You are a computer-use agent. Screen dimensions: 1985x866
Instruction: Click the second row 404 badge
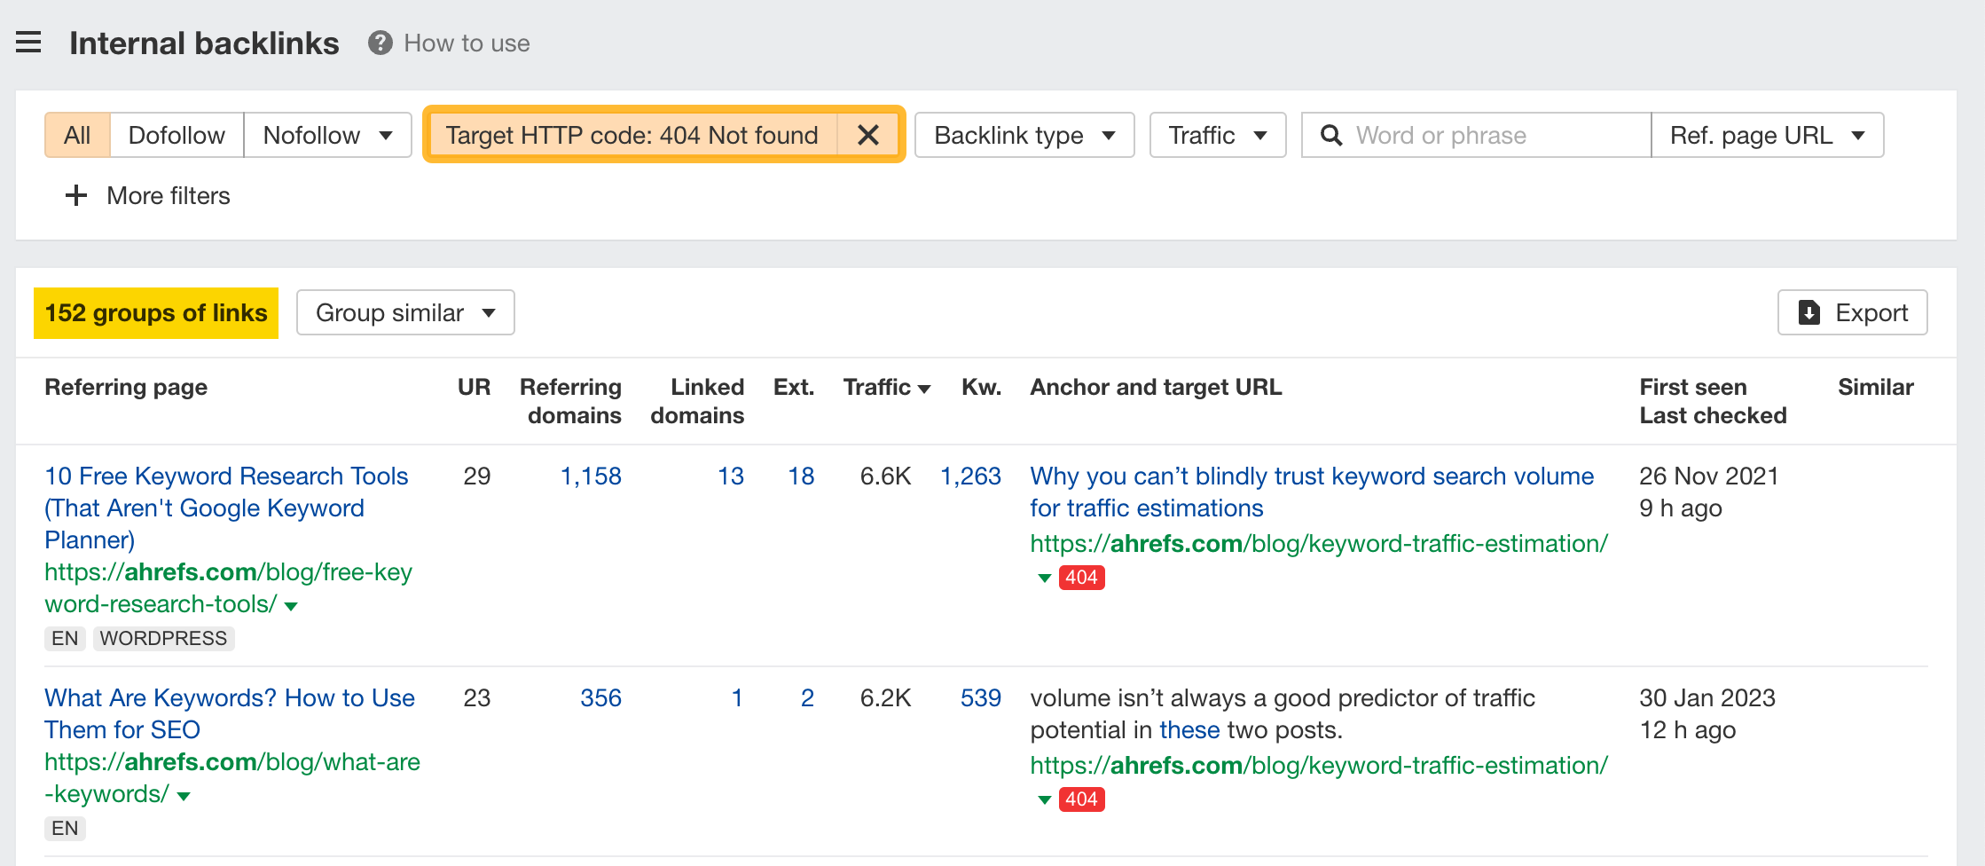pos(1081,799)
